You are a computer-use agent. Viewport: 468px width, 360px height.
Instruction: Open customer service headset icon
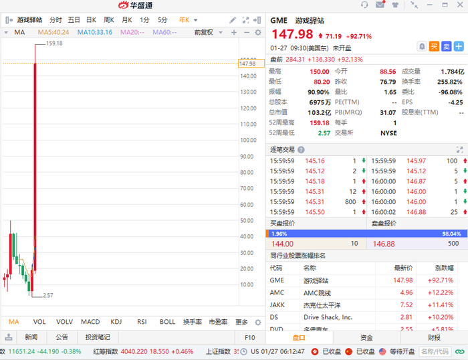(364, 5)
